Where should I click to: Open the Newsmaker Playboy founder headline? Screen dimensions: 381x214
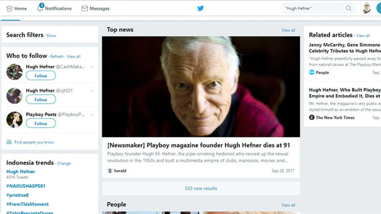click(199, 145)
